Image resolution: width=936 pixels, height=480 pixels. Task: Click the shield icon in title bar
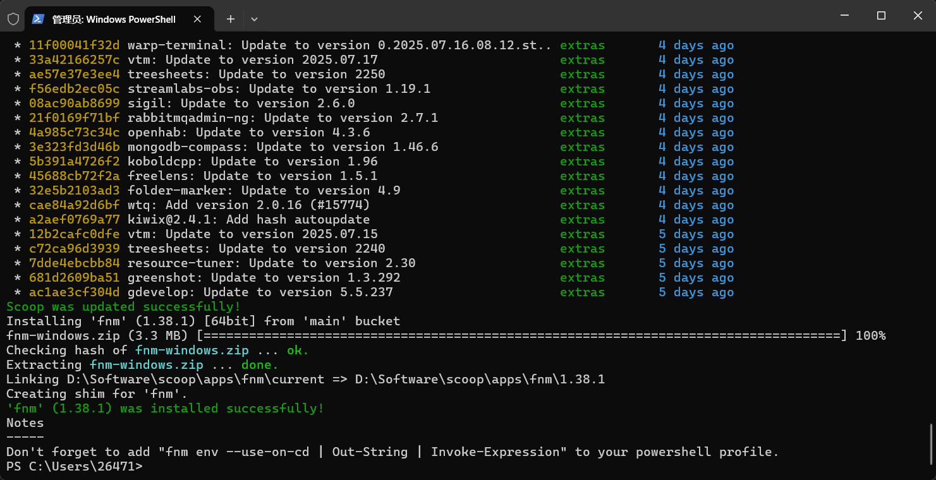pyautogui.click(x=13, y=19)
